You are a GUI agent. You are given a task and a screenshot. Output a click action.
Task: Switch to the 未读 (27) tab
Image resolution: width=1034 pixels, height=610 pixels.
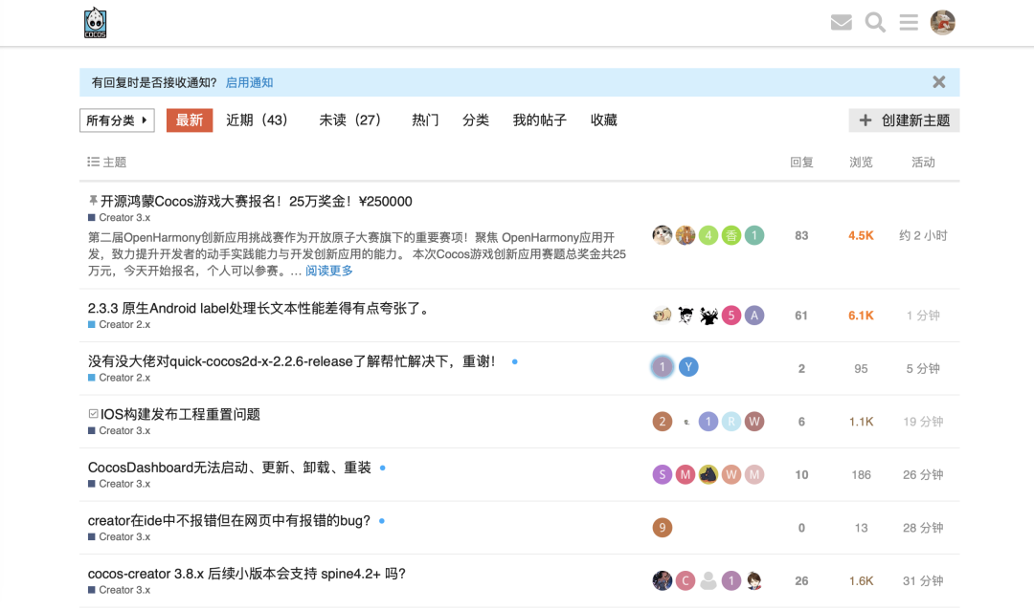350,120
